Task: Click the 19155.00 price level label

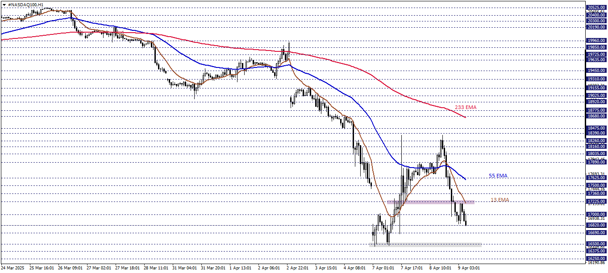Action: 597,88
